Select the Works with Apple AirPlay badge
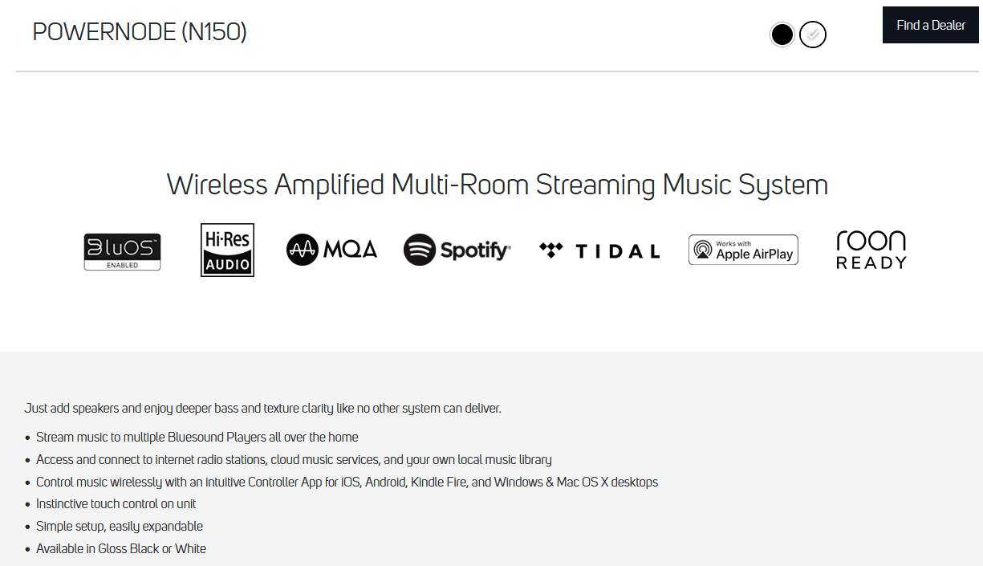The width and height of the screenshot is (983, 566). tap(743, 250)
